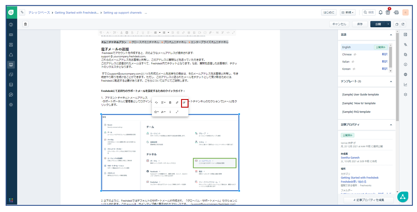Image resolution: width=417 pixels, height=212 pixels.
Task: Open translation icon in right rail
Action: 405,45
